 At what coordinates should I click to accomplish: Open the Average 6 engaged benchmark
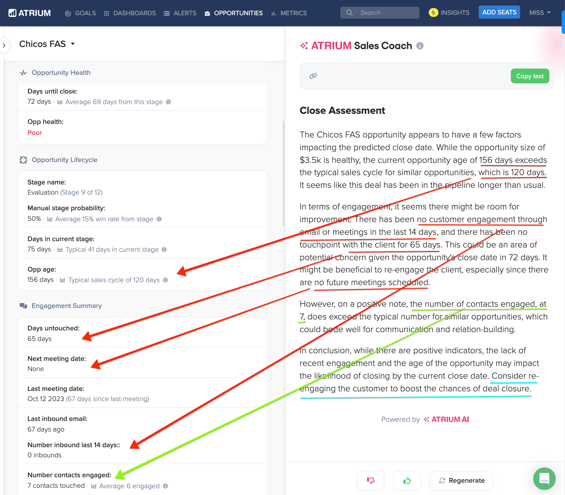129,486
